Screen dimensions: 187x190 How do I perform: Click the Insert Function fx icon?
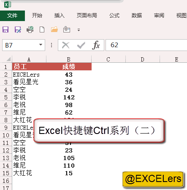[96, 45]
